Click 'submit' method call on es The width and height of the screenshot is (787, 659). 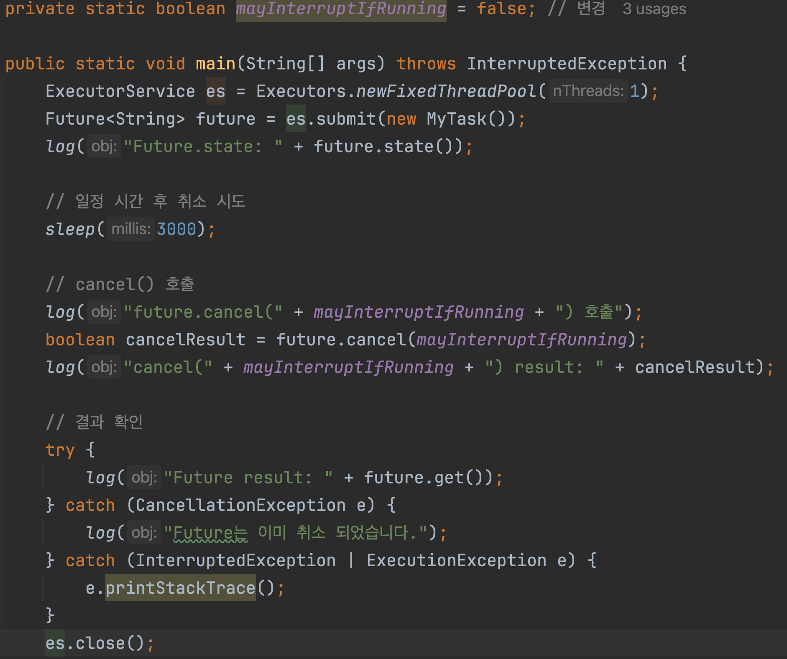[x=346, y=119]
